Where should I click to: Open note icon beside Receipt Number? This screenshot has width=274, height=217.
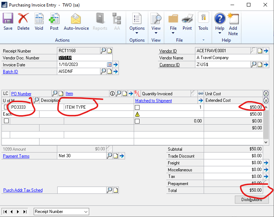click(109, 51)
